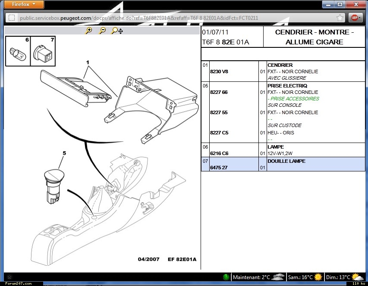Click the zoom out magnifier icon
The image size is (368, 286).
tap(103, 31)
